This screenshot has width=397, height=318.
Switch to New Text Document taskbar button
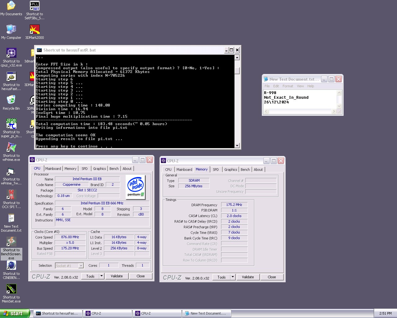(207, 313)
